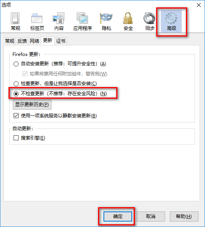
Task: Confirm with the 确定 button
Action: [118, 217]
